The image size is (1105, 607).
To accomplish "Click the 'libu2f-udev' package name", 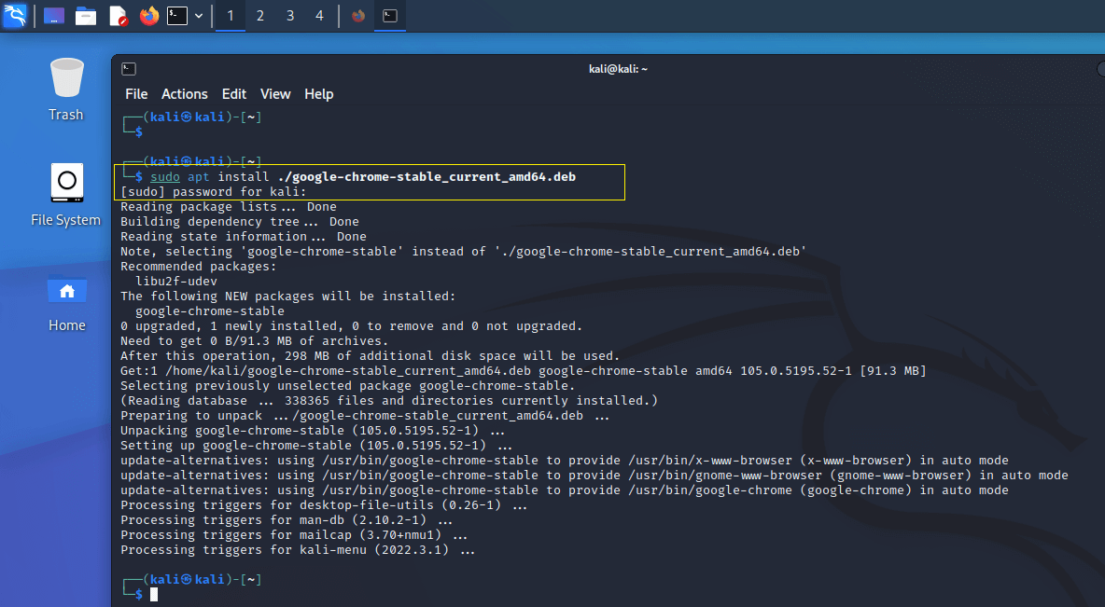I will coord(176,281).
